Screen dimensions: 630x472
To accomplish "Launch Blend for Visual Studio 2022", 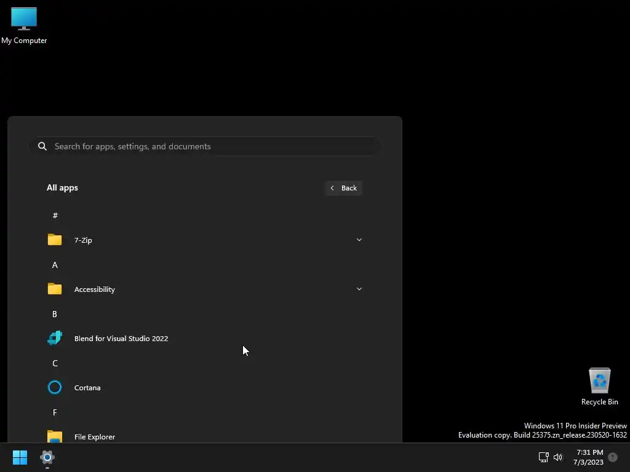I will [121, 339].
